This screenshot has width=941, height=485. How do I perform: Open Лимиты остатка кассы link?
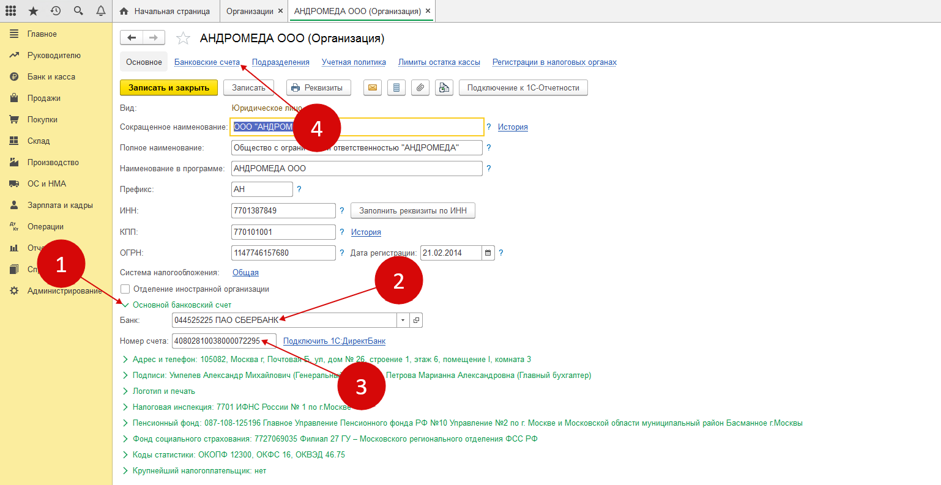coord(439,62)
